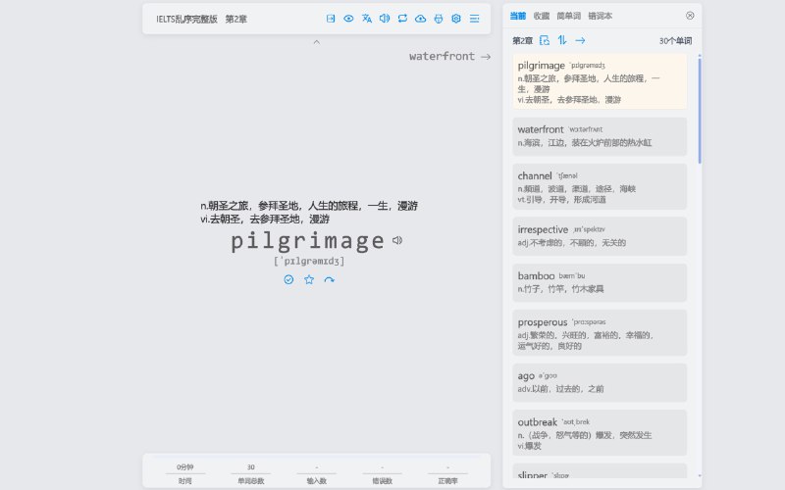Click the printer icon in toolbar
Viewport: 785px width, 490px height.
point(439,19)
